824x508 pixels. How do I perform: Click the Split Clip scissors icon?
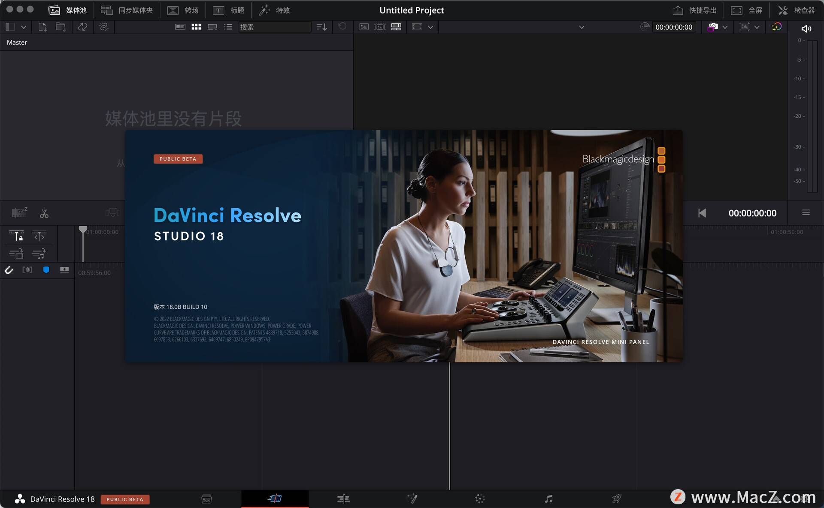click(x=44, y=213)
